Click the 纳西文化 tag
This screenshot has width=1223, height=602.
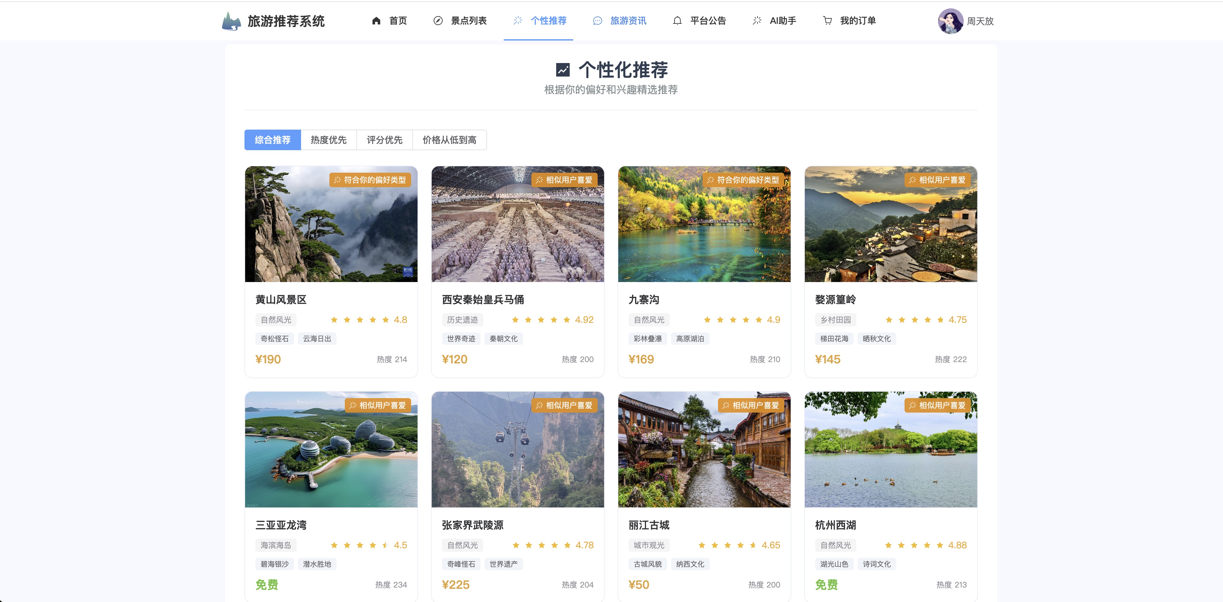(690, 564)
